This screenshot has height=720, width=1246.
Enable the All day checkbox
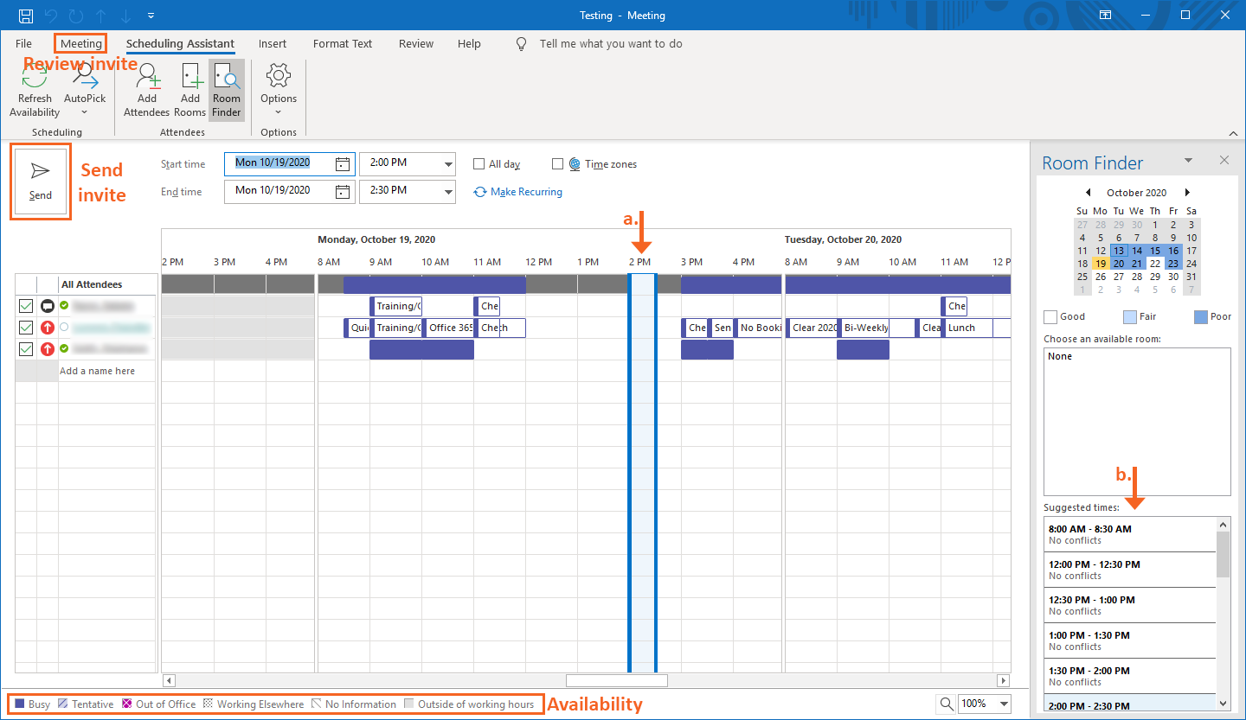(x=478, y=163)
